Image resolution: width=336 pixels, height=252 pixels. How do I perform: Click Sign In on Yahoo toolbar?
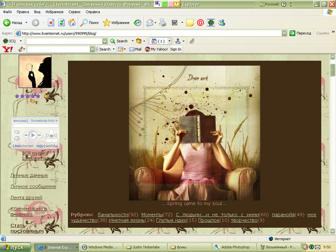(x=176, y=49)
